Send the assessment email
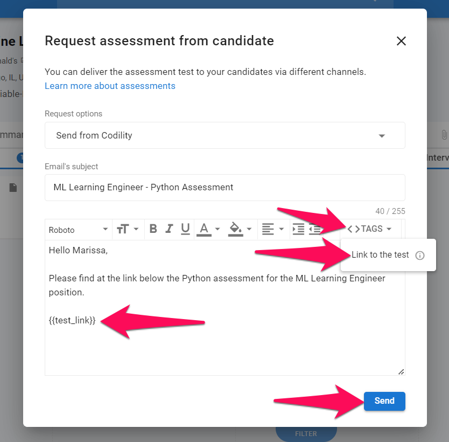Viewport: 449px width, 442px height. [x=384, y=400]
